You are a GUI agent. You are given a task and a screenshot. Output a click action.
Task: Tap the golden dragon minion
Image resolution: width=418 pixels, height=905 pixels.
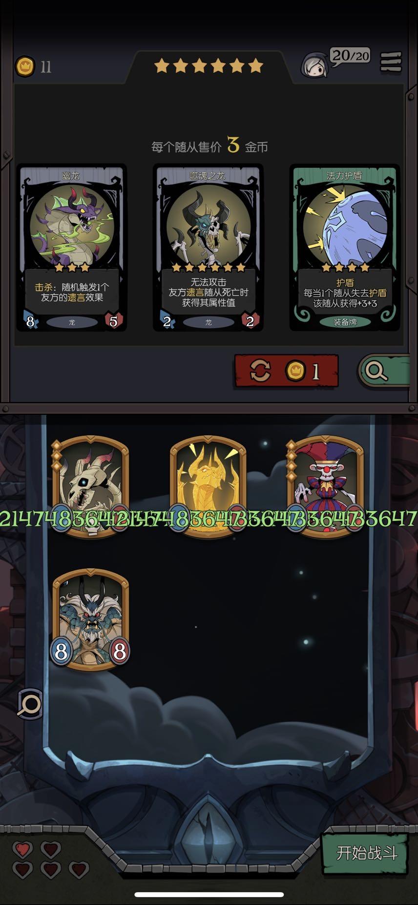(x=208, y=487)
